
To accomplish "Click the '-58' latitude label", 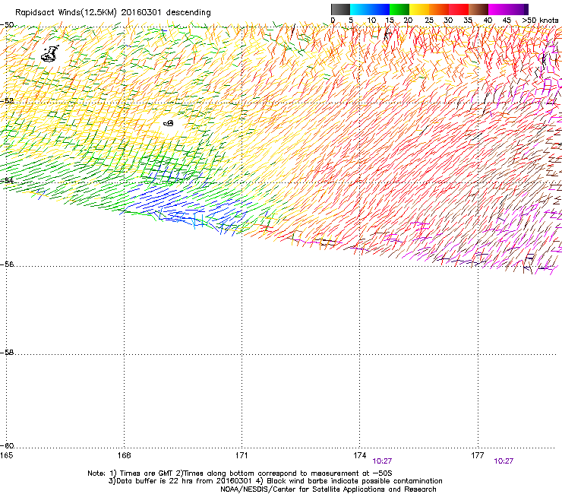I will [x=7, y=353].
